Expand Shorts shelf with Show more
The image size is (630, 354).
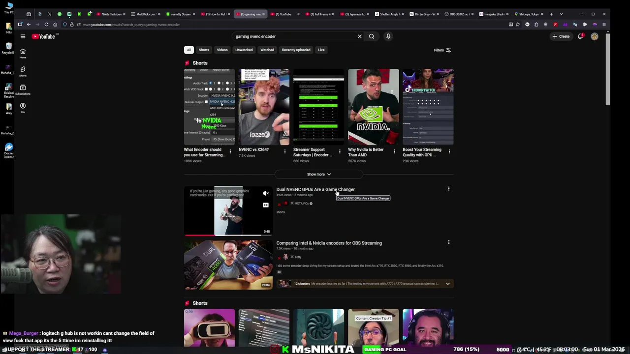318,174
